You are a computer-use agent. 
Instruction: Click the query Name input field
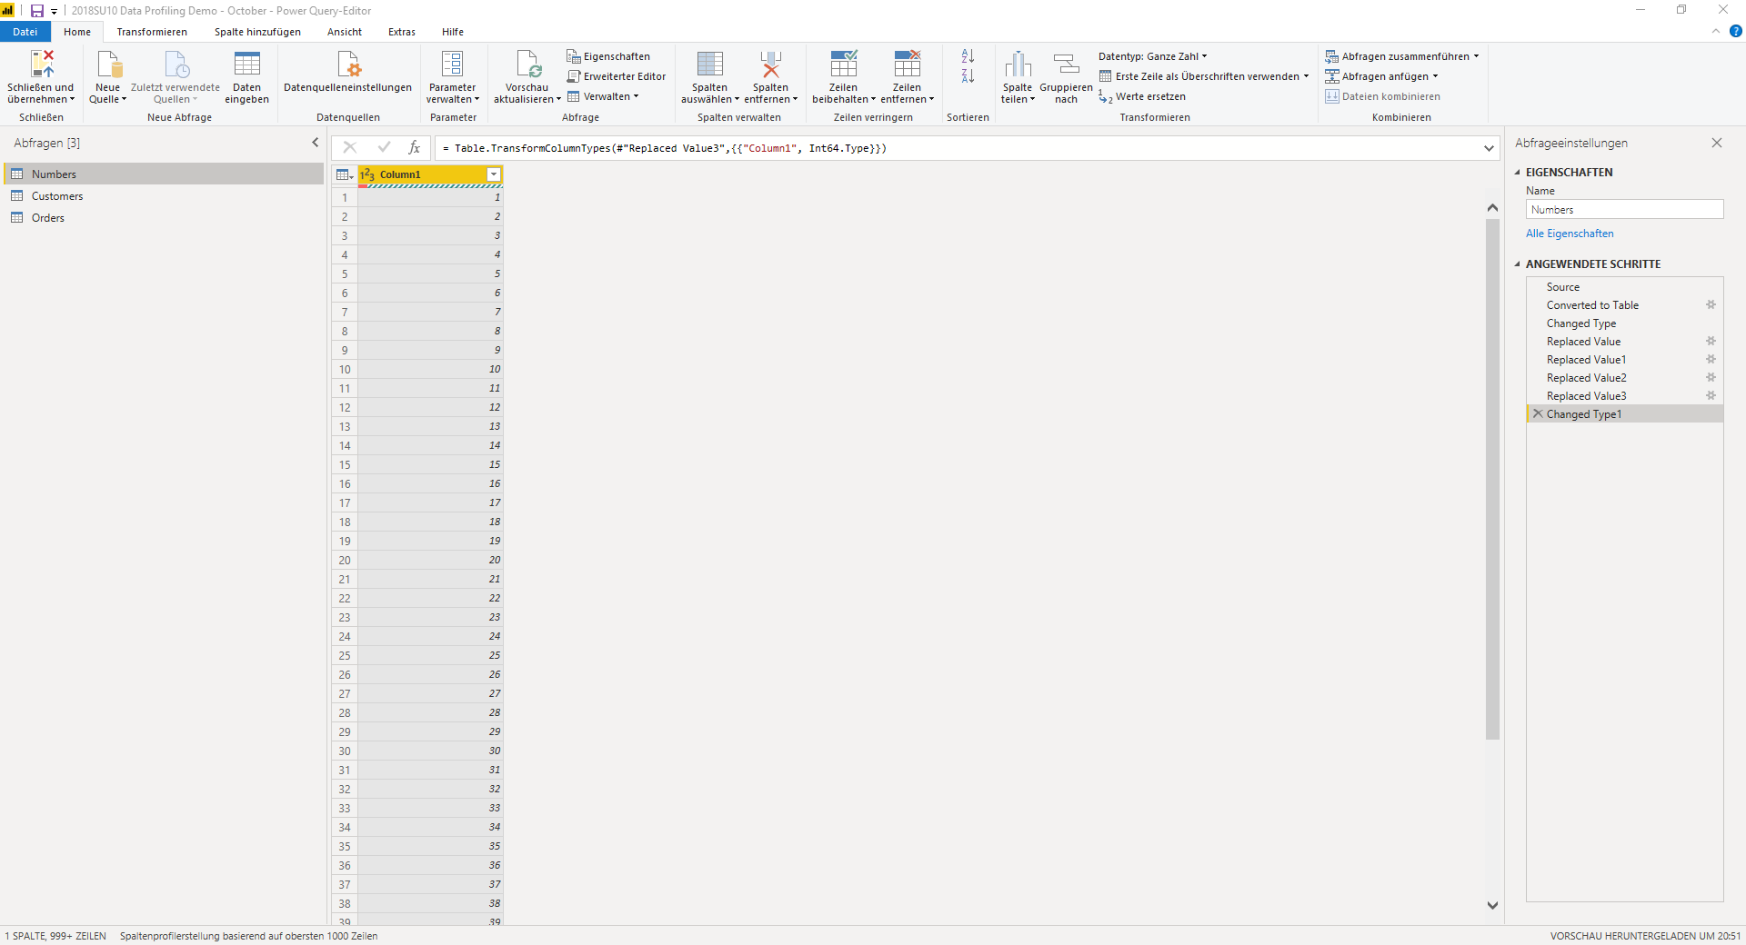tap(1624, 209)
